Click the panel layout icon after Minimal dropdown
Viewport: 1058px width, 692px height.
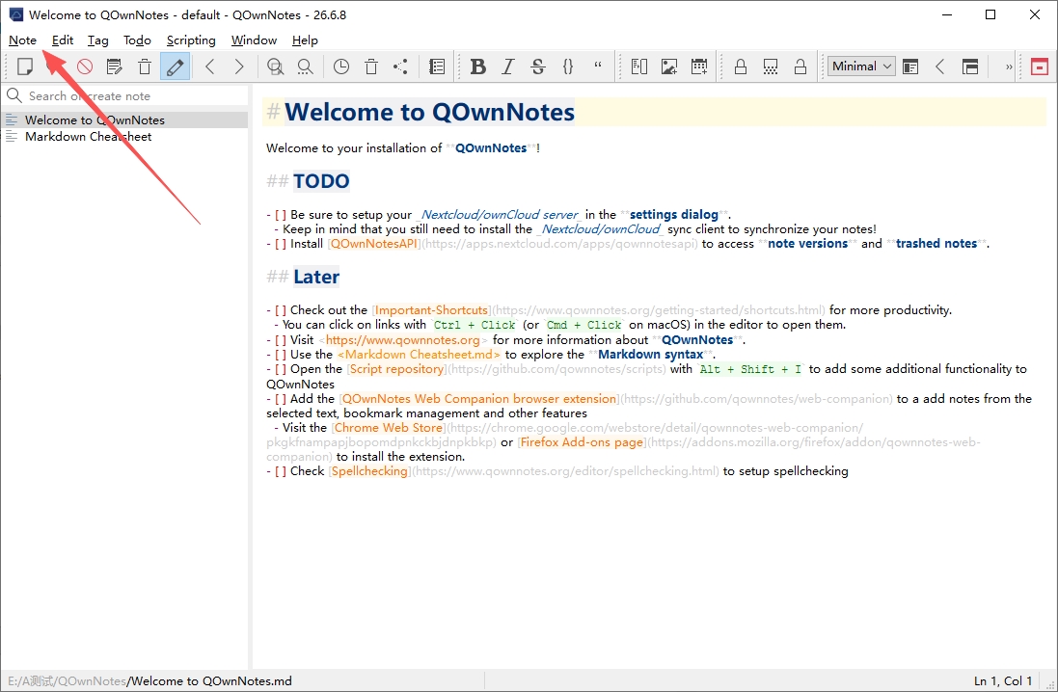910,67
